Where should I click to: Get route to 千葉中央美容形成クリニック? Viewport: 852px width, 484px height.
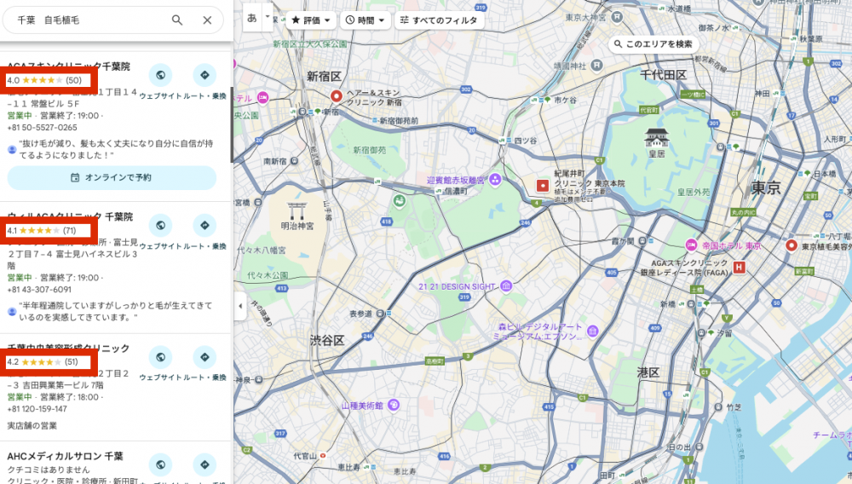(204, 357)
